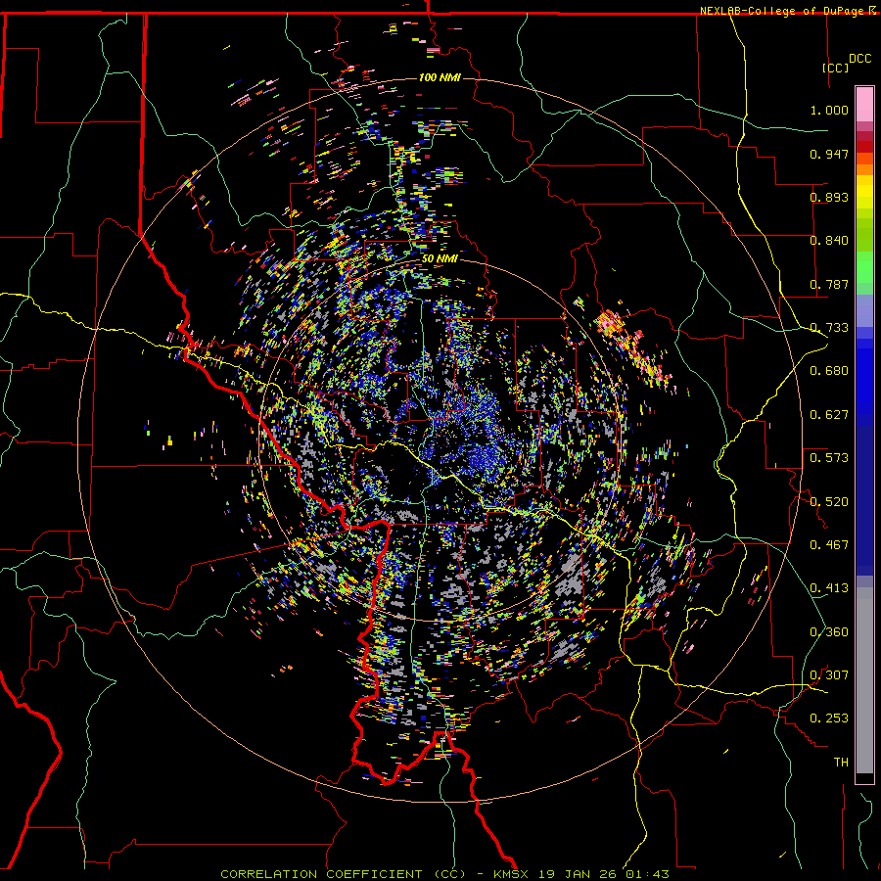Click the 0.413 value on the color scale
Image resolution: width=881 pixels, height=881 pixels.
(x=829, y=588)
